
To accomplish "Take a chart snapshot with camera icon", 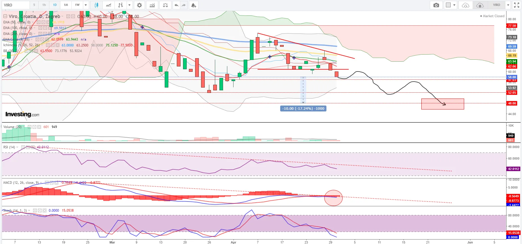I will click(436, 5).
